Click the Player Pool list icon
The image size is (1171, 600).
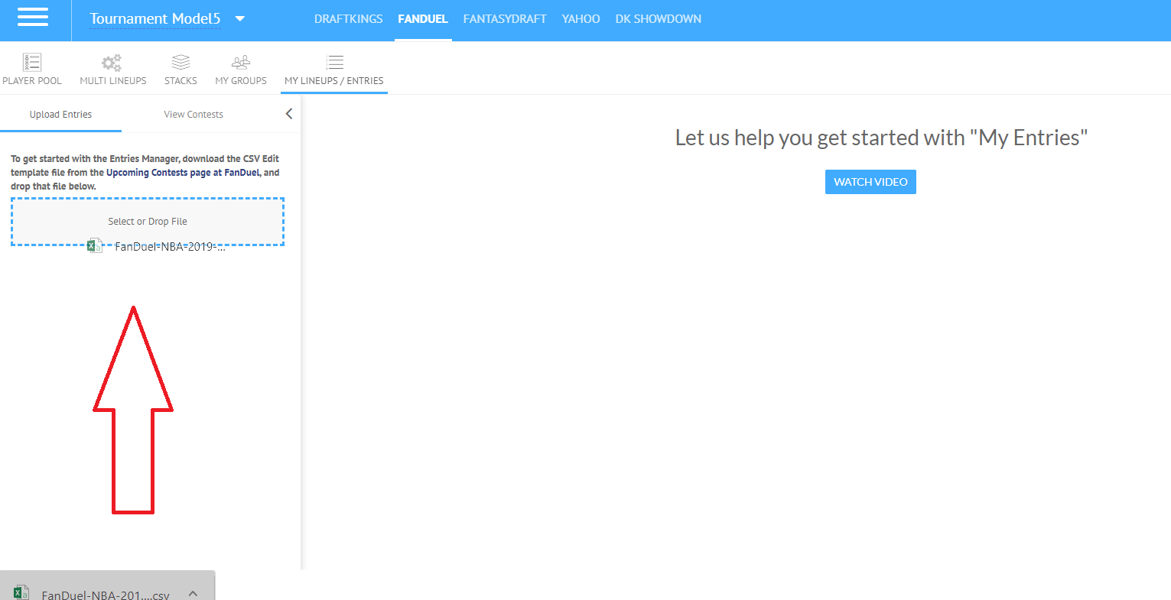click(32, 62)
